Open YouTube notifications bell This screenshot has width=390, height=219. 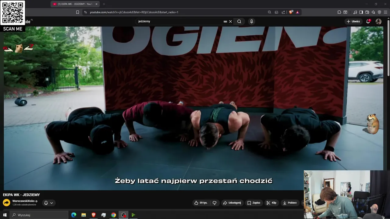368,21
